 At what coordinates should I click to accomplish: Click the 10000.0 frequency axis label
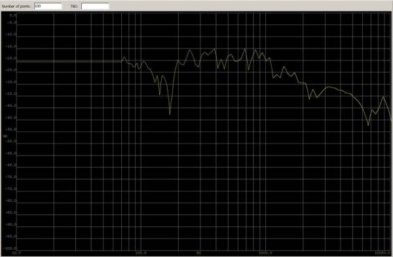point(383,253)
